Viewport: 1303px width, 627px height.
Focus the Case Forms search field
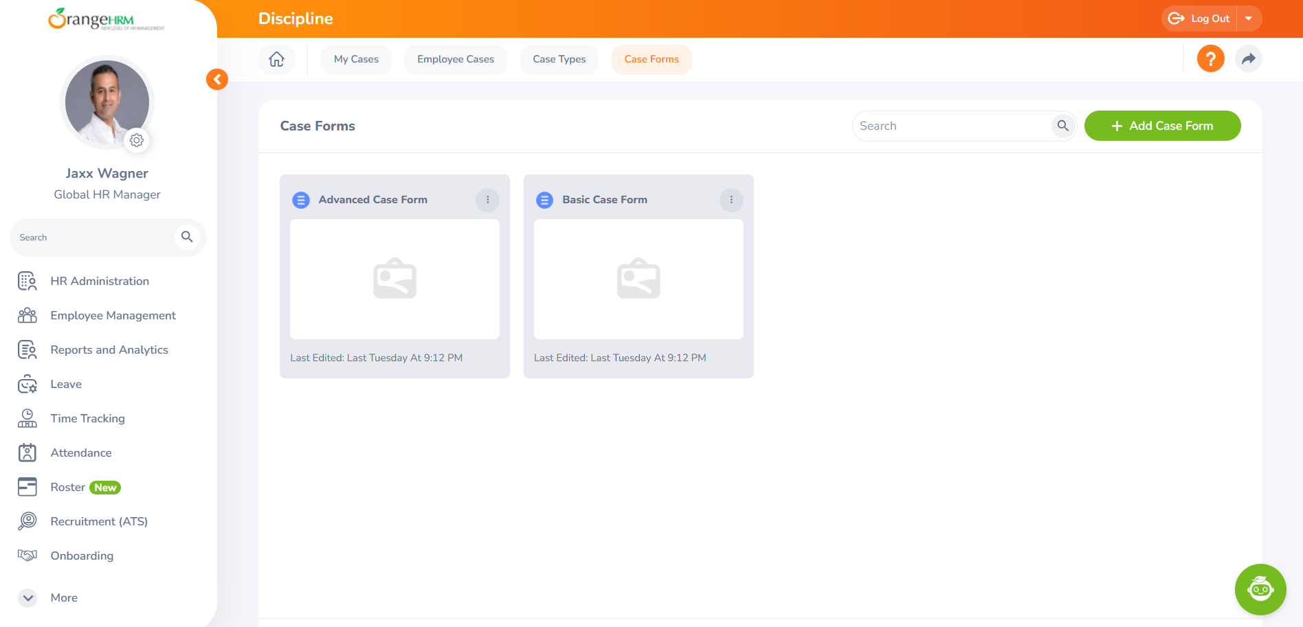point(952,126)
